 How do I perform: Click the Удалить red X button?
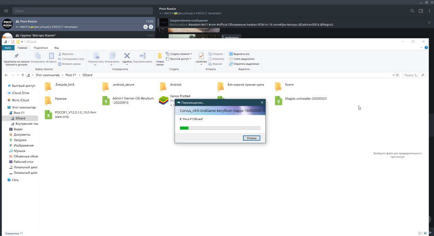(x=127, y=56)
